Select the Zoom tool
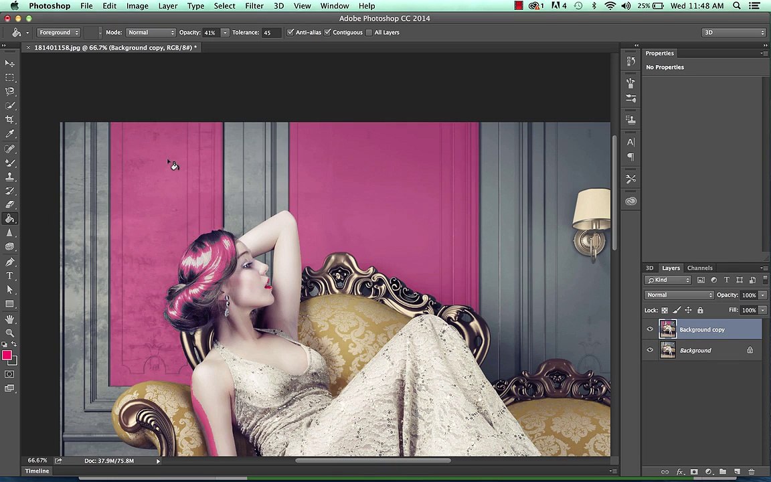 coord(9,333)
